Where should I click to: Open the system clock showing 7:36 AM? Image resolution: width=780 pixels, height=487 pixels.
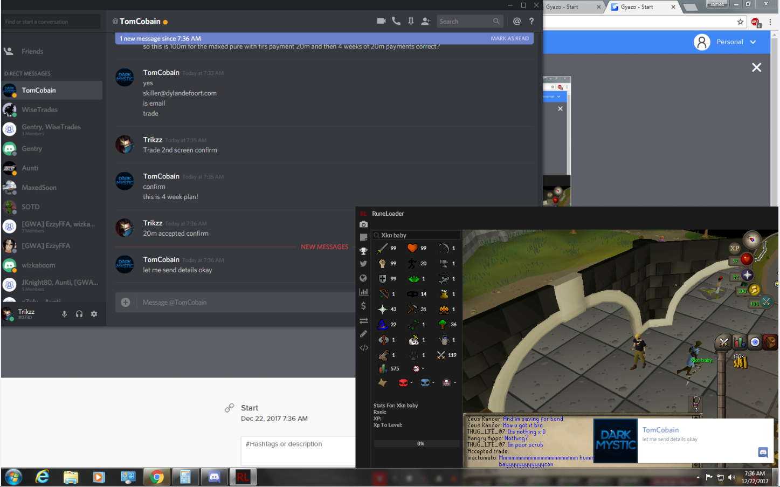click(x=755, y=477)
